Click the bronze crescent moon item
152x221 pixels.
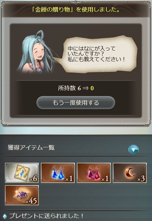(x=130, y=173)
